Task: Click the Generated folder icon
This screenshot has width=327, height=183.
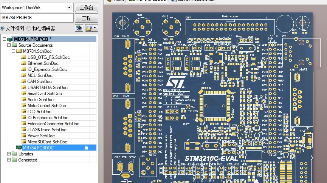Action: (x=14, y=160)
